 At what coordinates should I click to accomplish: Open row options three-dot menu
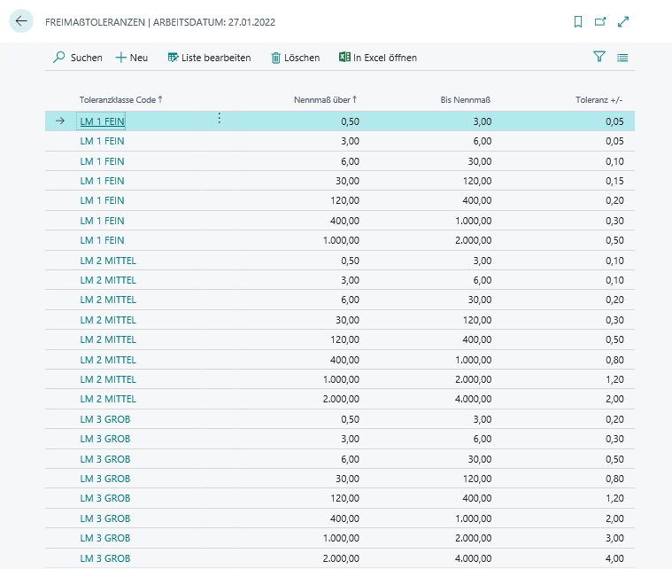point(220,119)
